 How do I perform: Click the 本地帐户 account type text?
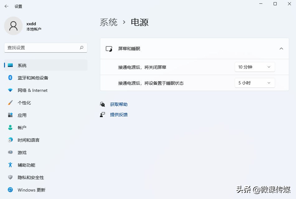tap(34, 29)
